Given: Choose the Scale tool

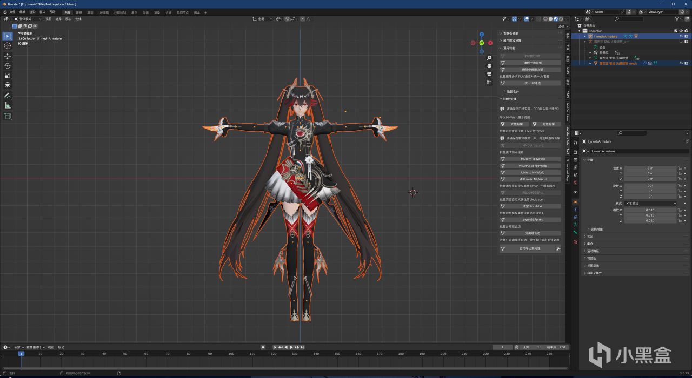Looking at the screenshot, I should tap(8, 76).
